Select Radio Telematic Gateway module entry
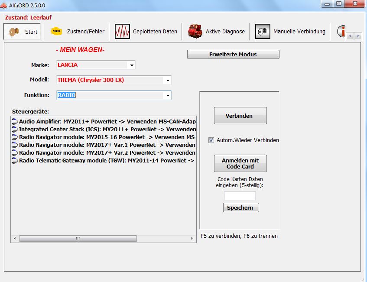The width and height of the screenshot is (367, 282). pos(106,161)
